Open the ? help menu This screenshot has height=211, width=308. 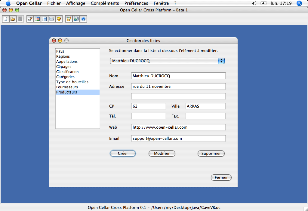175,3
